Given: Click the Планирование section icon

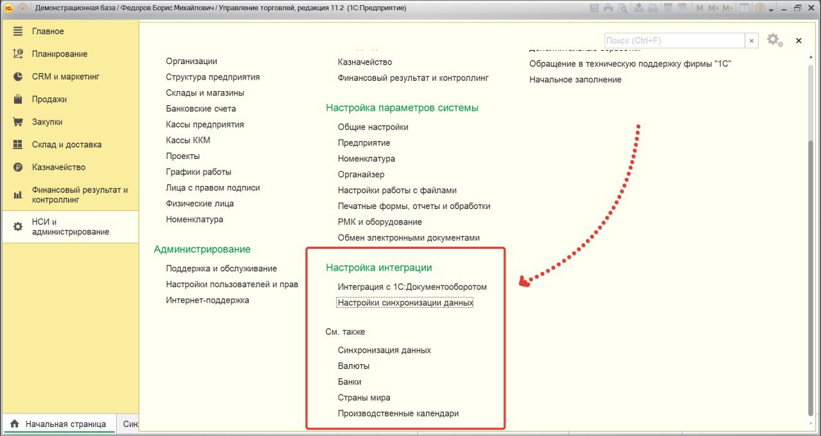Looking at the screenshot, I should [x=18, y=54].
